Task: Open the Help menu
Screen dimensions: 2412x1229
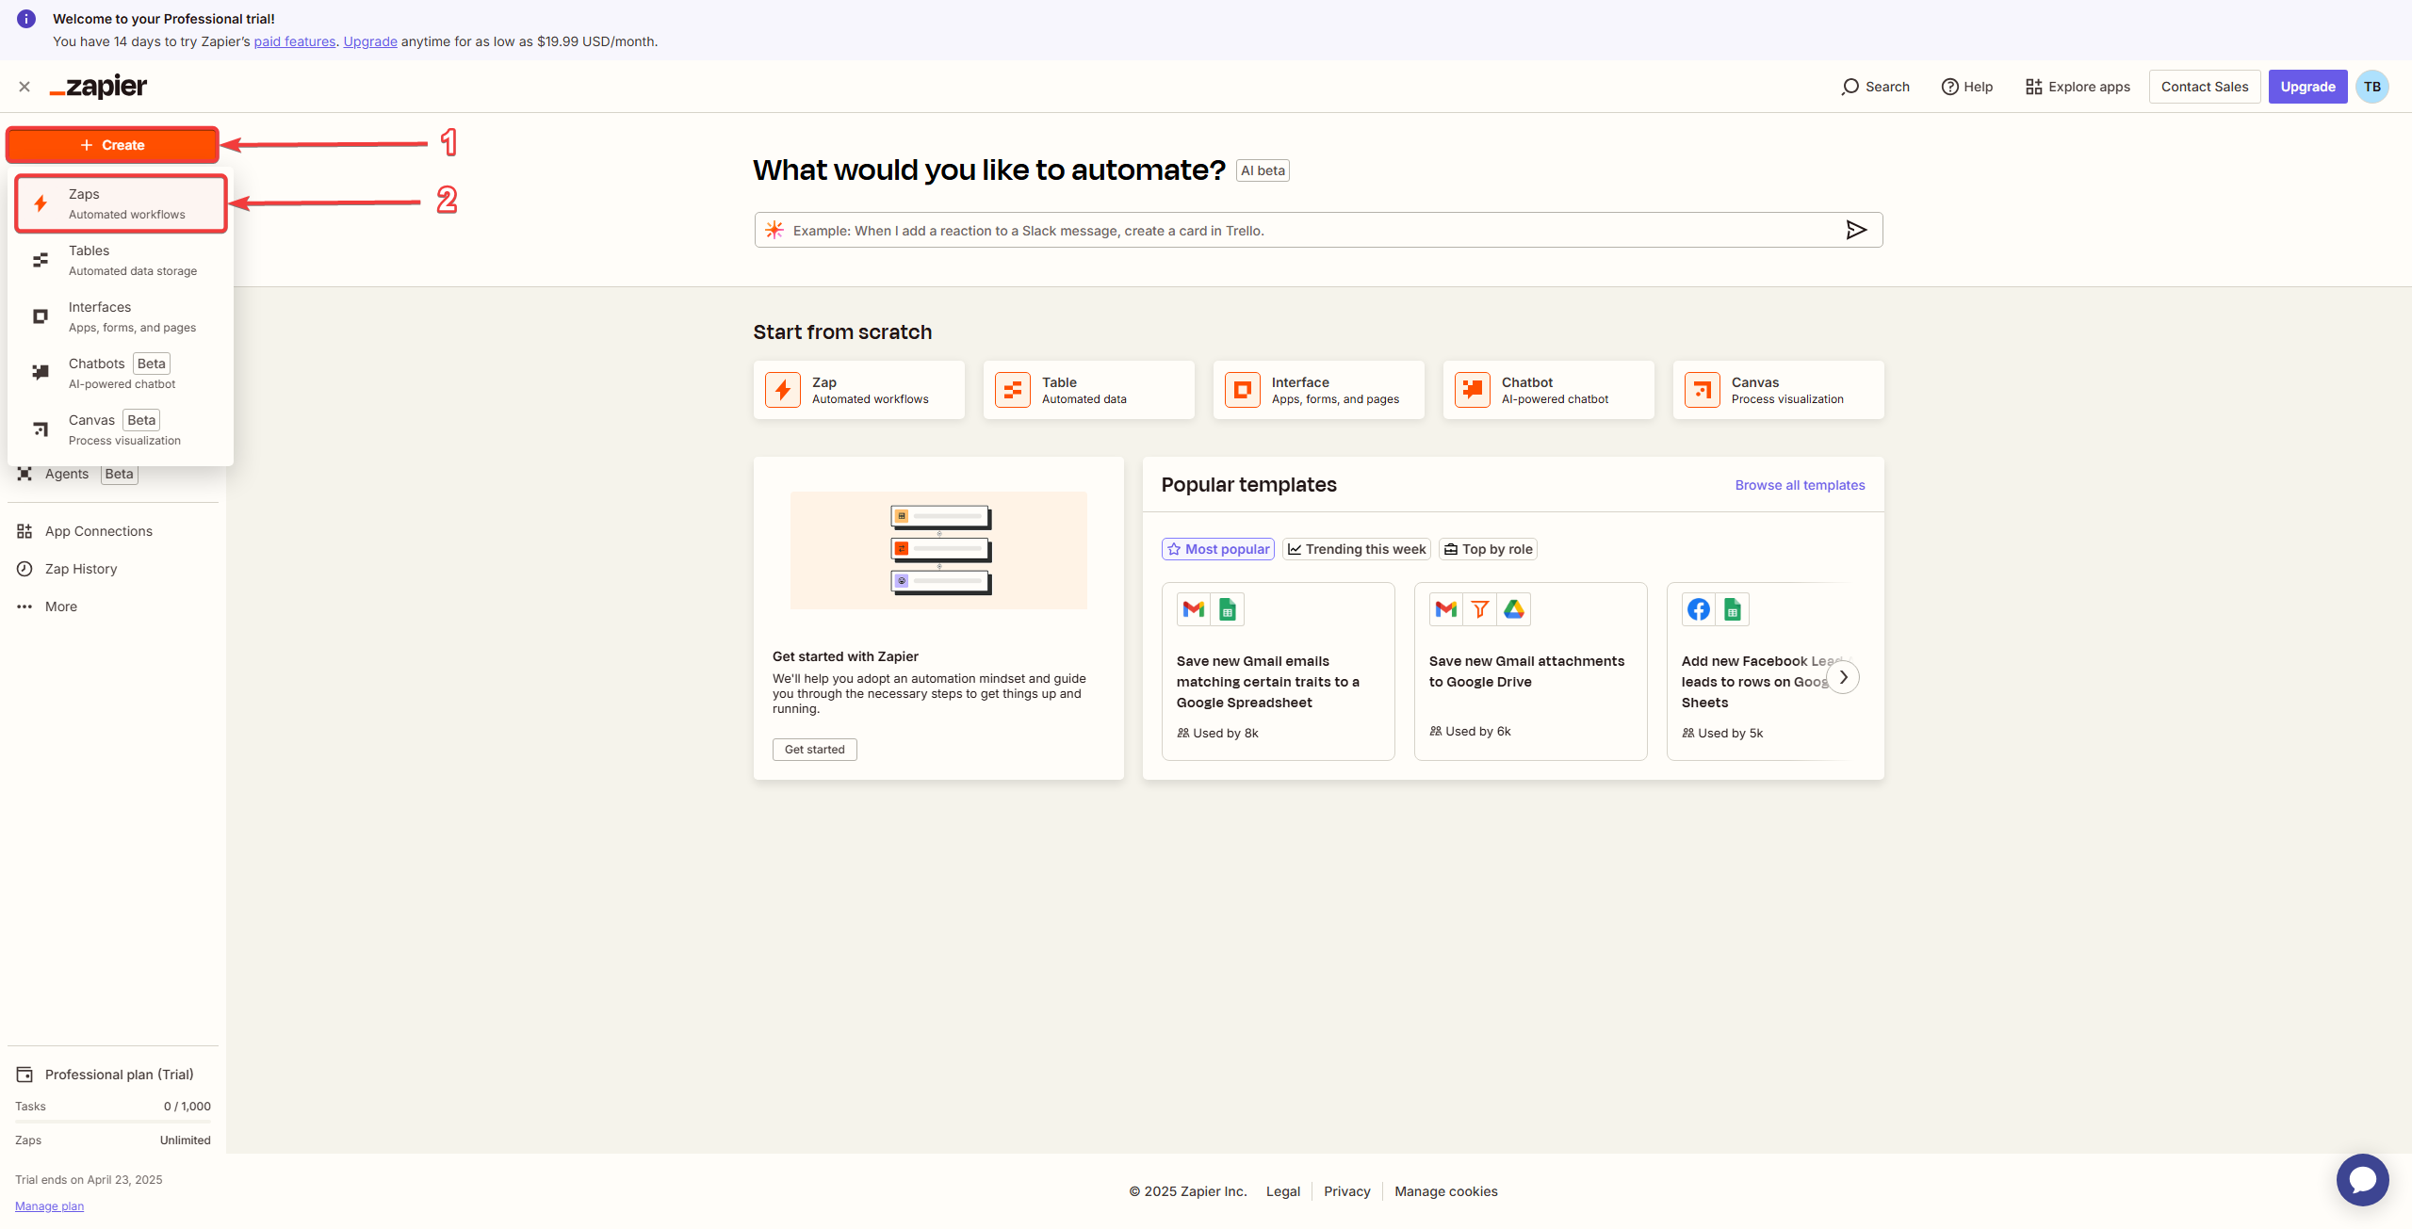Action: 1967,87
